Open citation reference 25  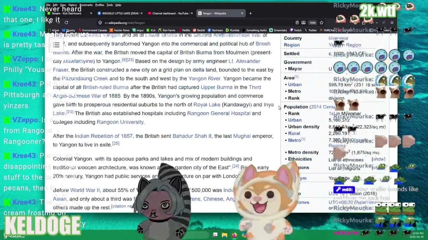click(115, 143)
